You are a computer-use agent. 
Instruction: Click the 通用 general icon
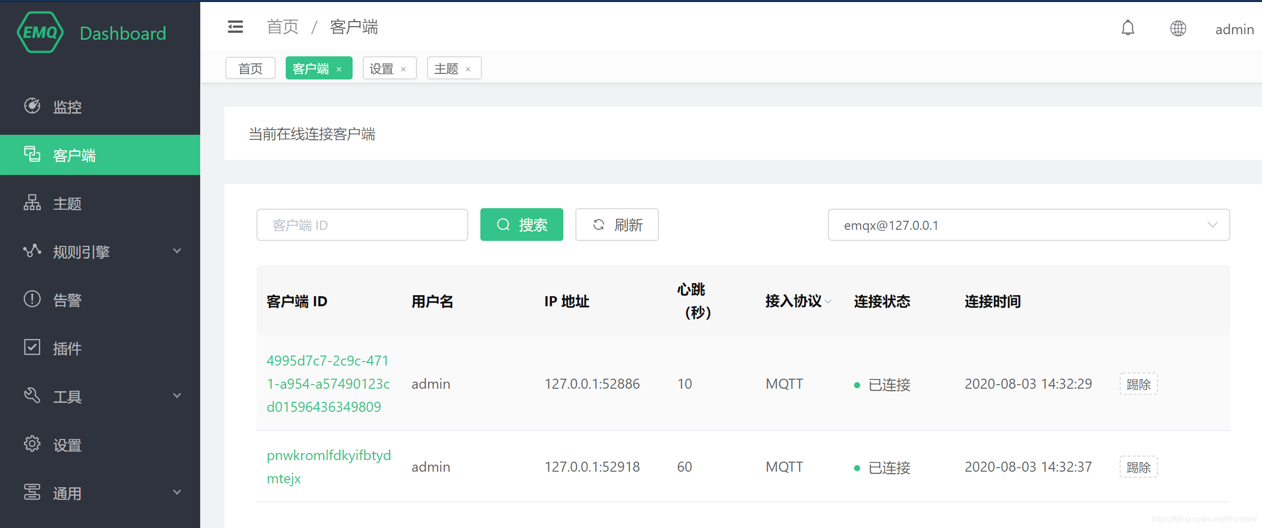tap(32, 492)
